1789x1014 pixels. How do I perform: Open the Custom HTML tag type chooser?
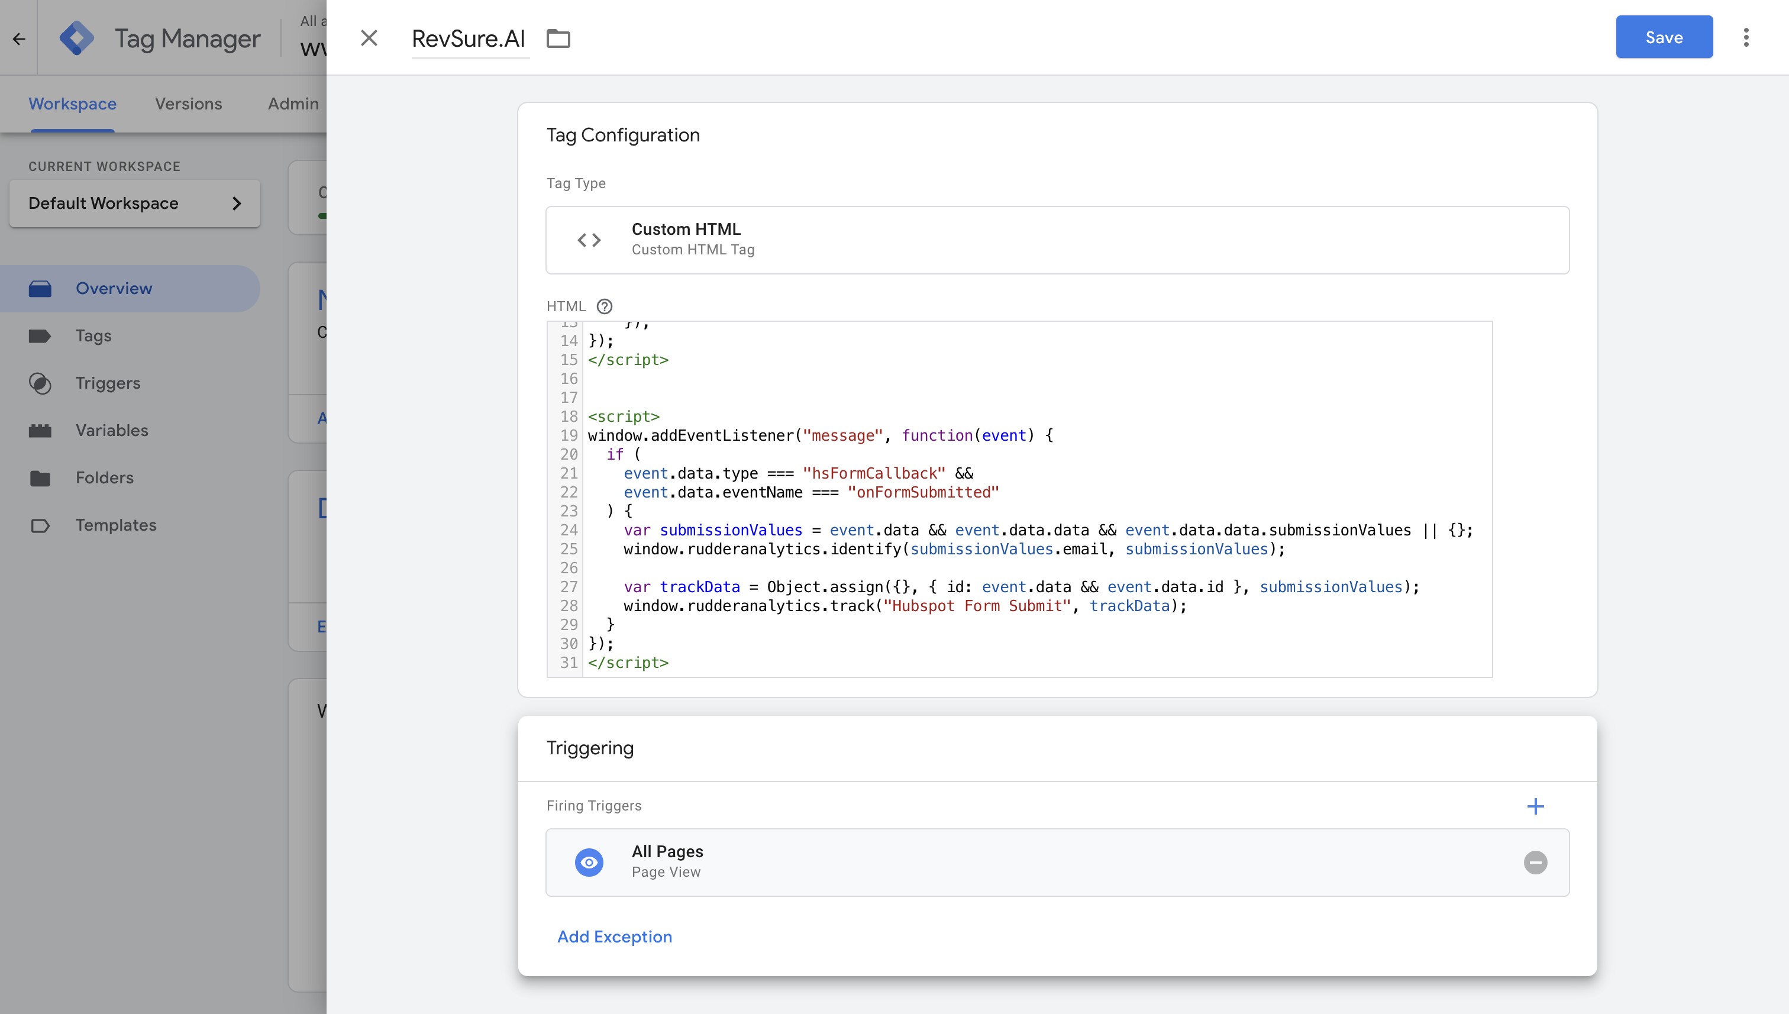coord(1057,240)
